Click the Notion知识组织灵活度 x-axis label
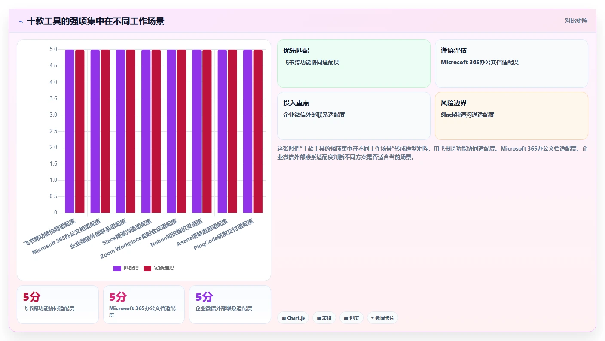This screenshot has height=341, width=605. 176,233
